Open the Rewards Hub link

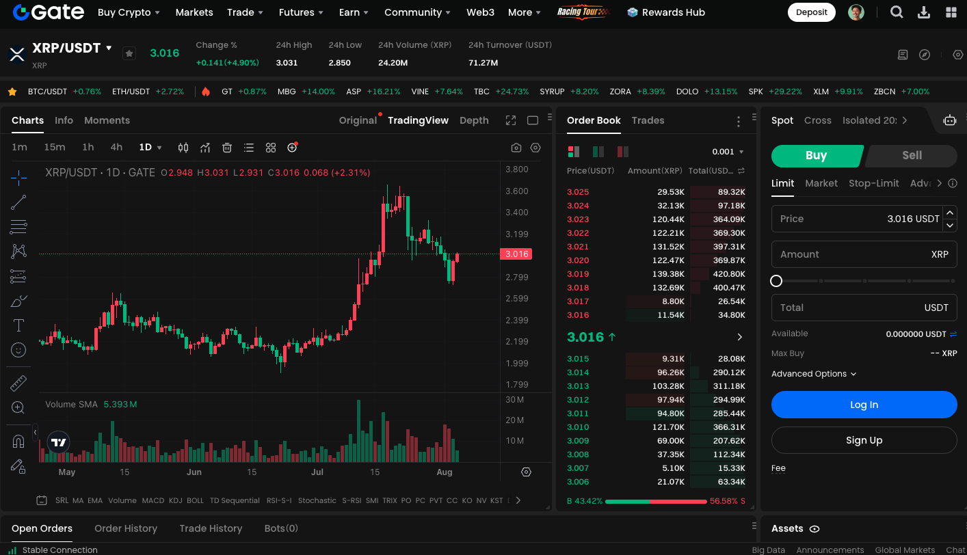point(666,12)
